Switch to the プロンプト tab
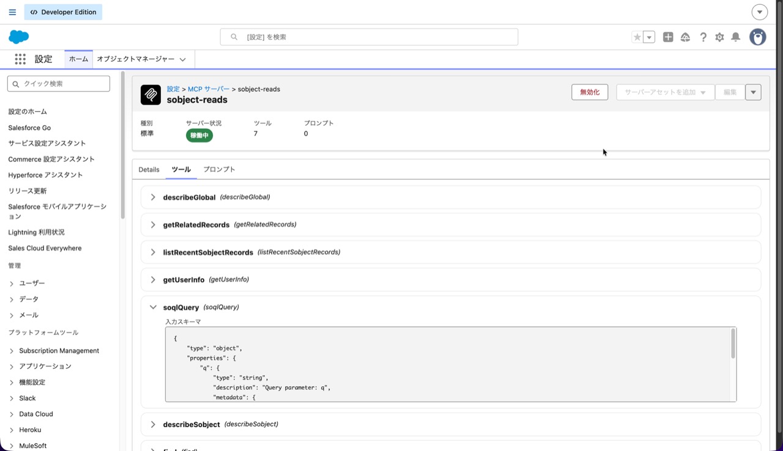 219,169
